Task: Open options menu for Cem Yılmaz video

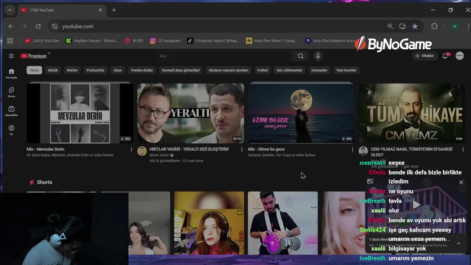Action: [463, 149]
